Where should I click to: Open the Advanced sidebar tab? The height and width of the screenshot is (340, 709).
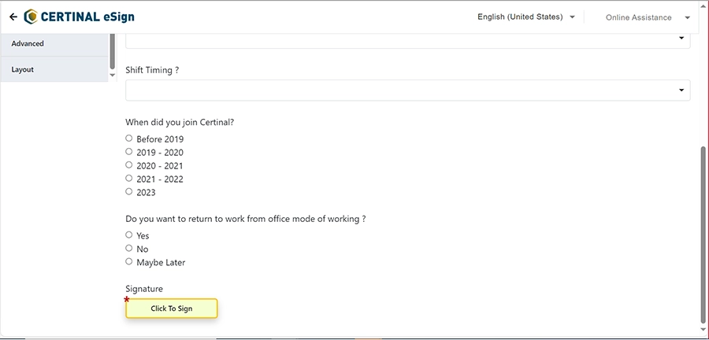54,44
